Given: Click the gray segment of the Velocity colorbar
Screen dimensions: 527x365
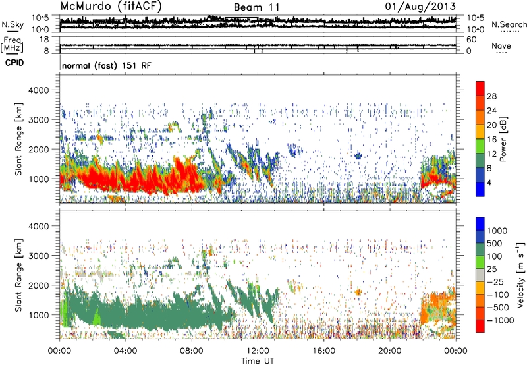Looking at the screenshot, I should tap(480, 275).
